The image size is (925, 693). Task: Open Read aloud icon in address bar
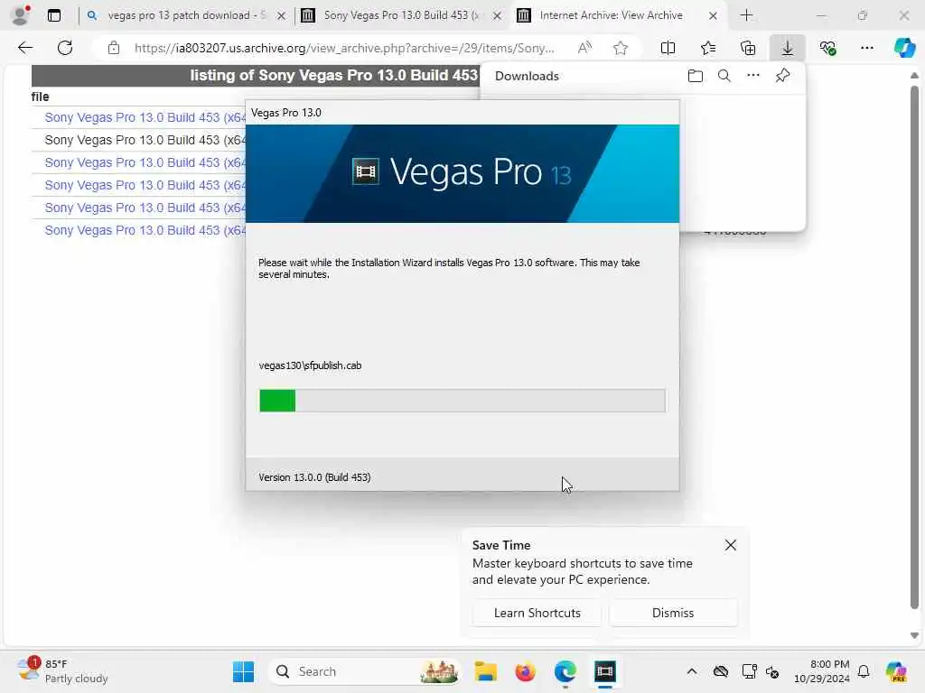pyautogui.click(x=584, y=48)
